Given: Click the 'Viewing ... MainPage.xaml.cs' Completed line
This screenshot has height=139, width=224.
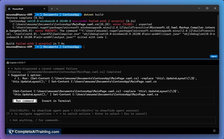Looking at the screenshot, I should [64, 72].
